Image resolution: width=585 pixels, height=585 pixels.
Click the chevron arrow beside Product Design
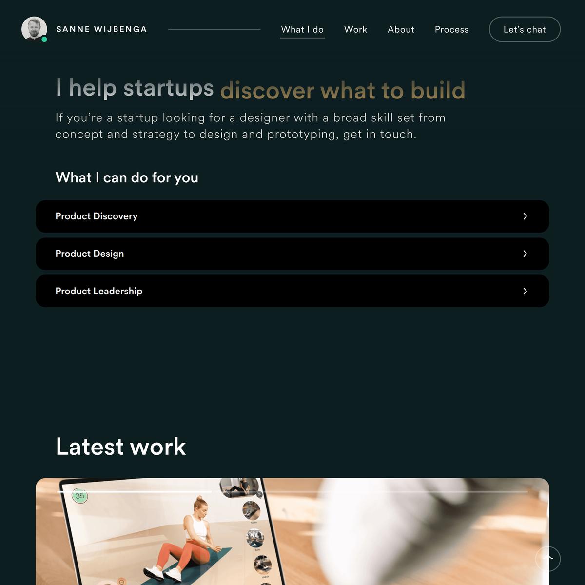(x=525, y=253)
